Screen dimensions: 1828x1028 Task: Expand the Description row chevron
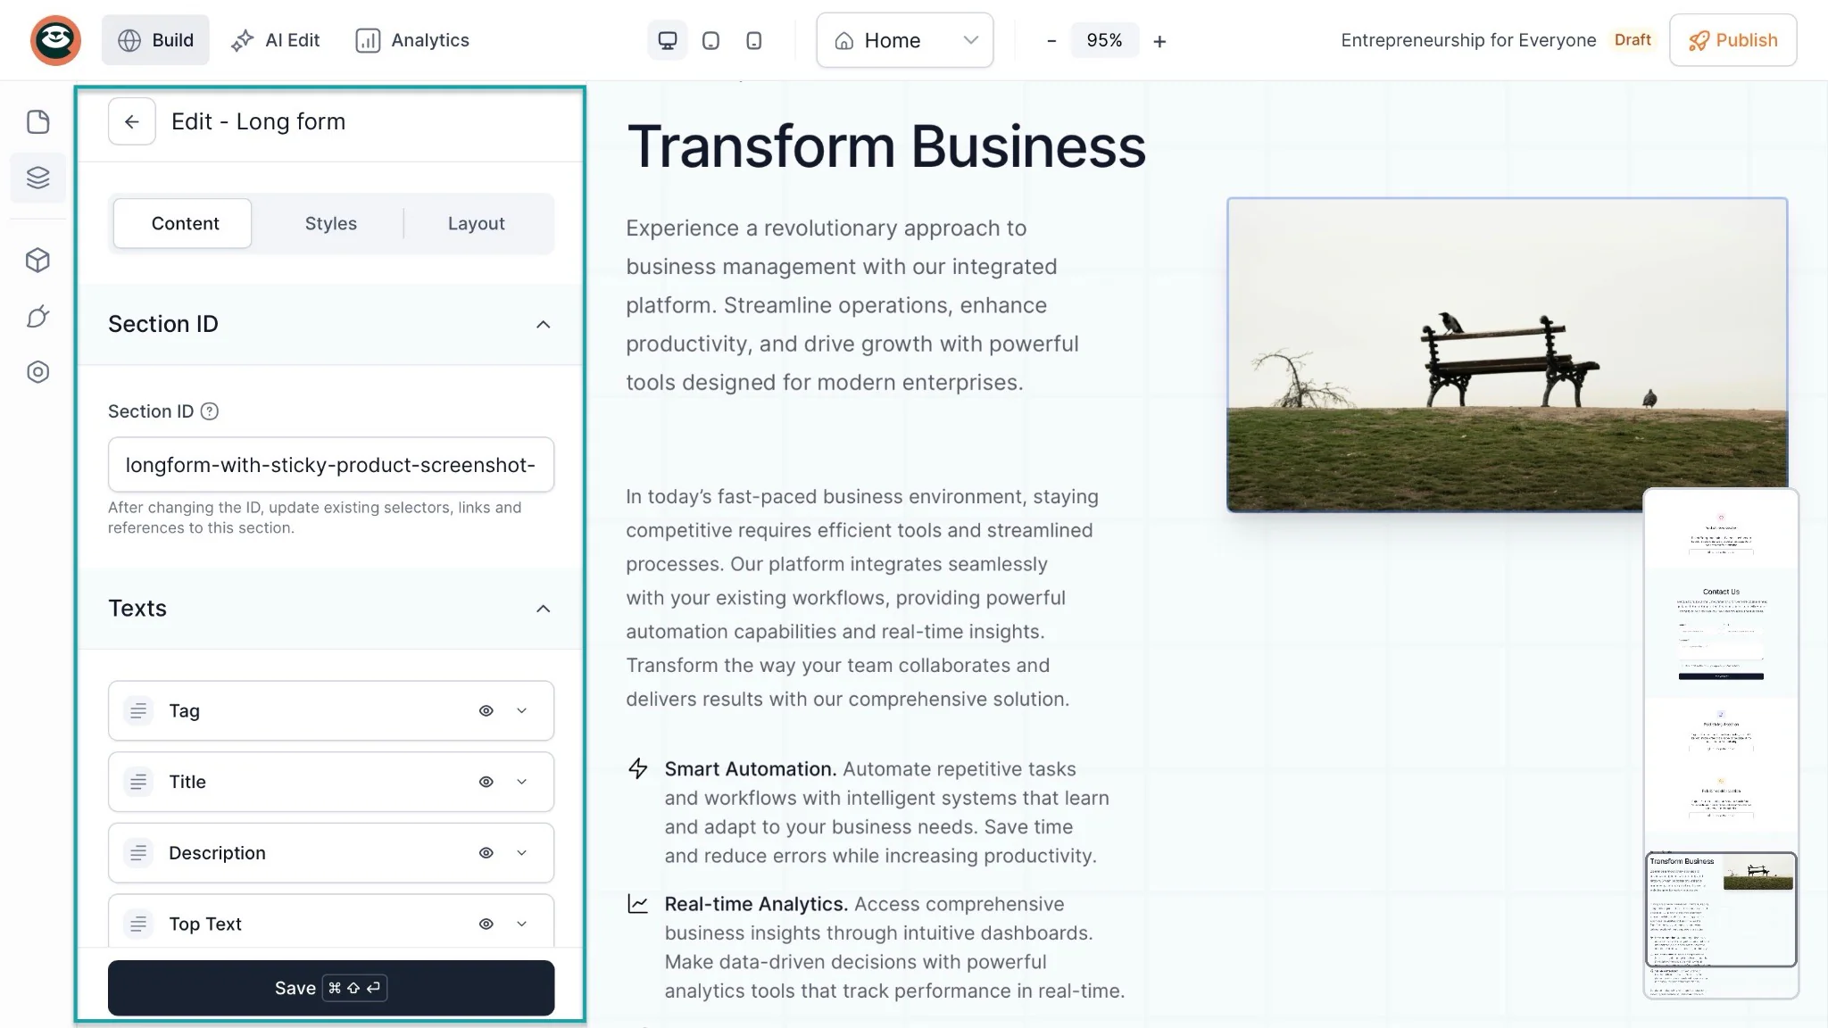coord(522,853)
